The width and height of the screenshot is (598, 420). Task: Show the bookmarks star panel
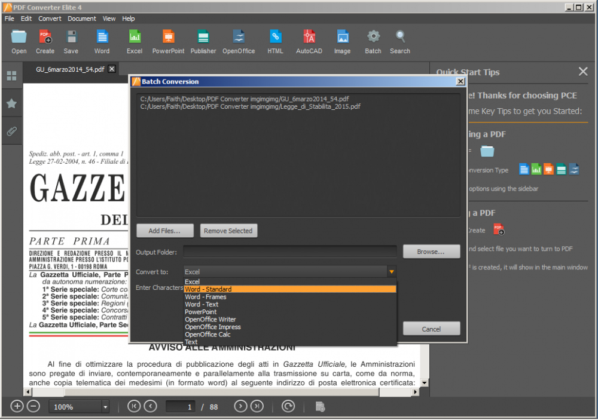11,103
